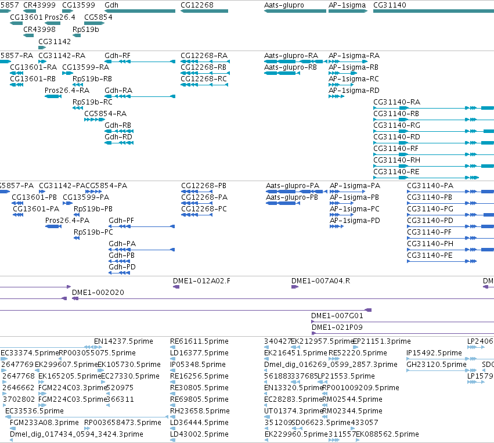Image resolution: width=494 pixels, height=443 pixels.
Task: Click the RH23658.5prime EST label
Action: pos(200,411)
